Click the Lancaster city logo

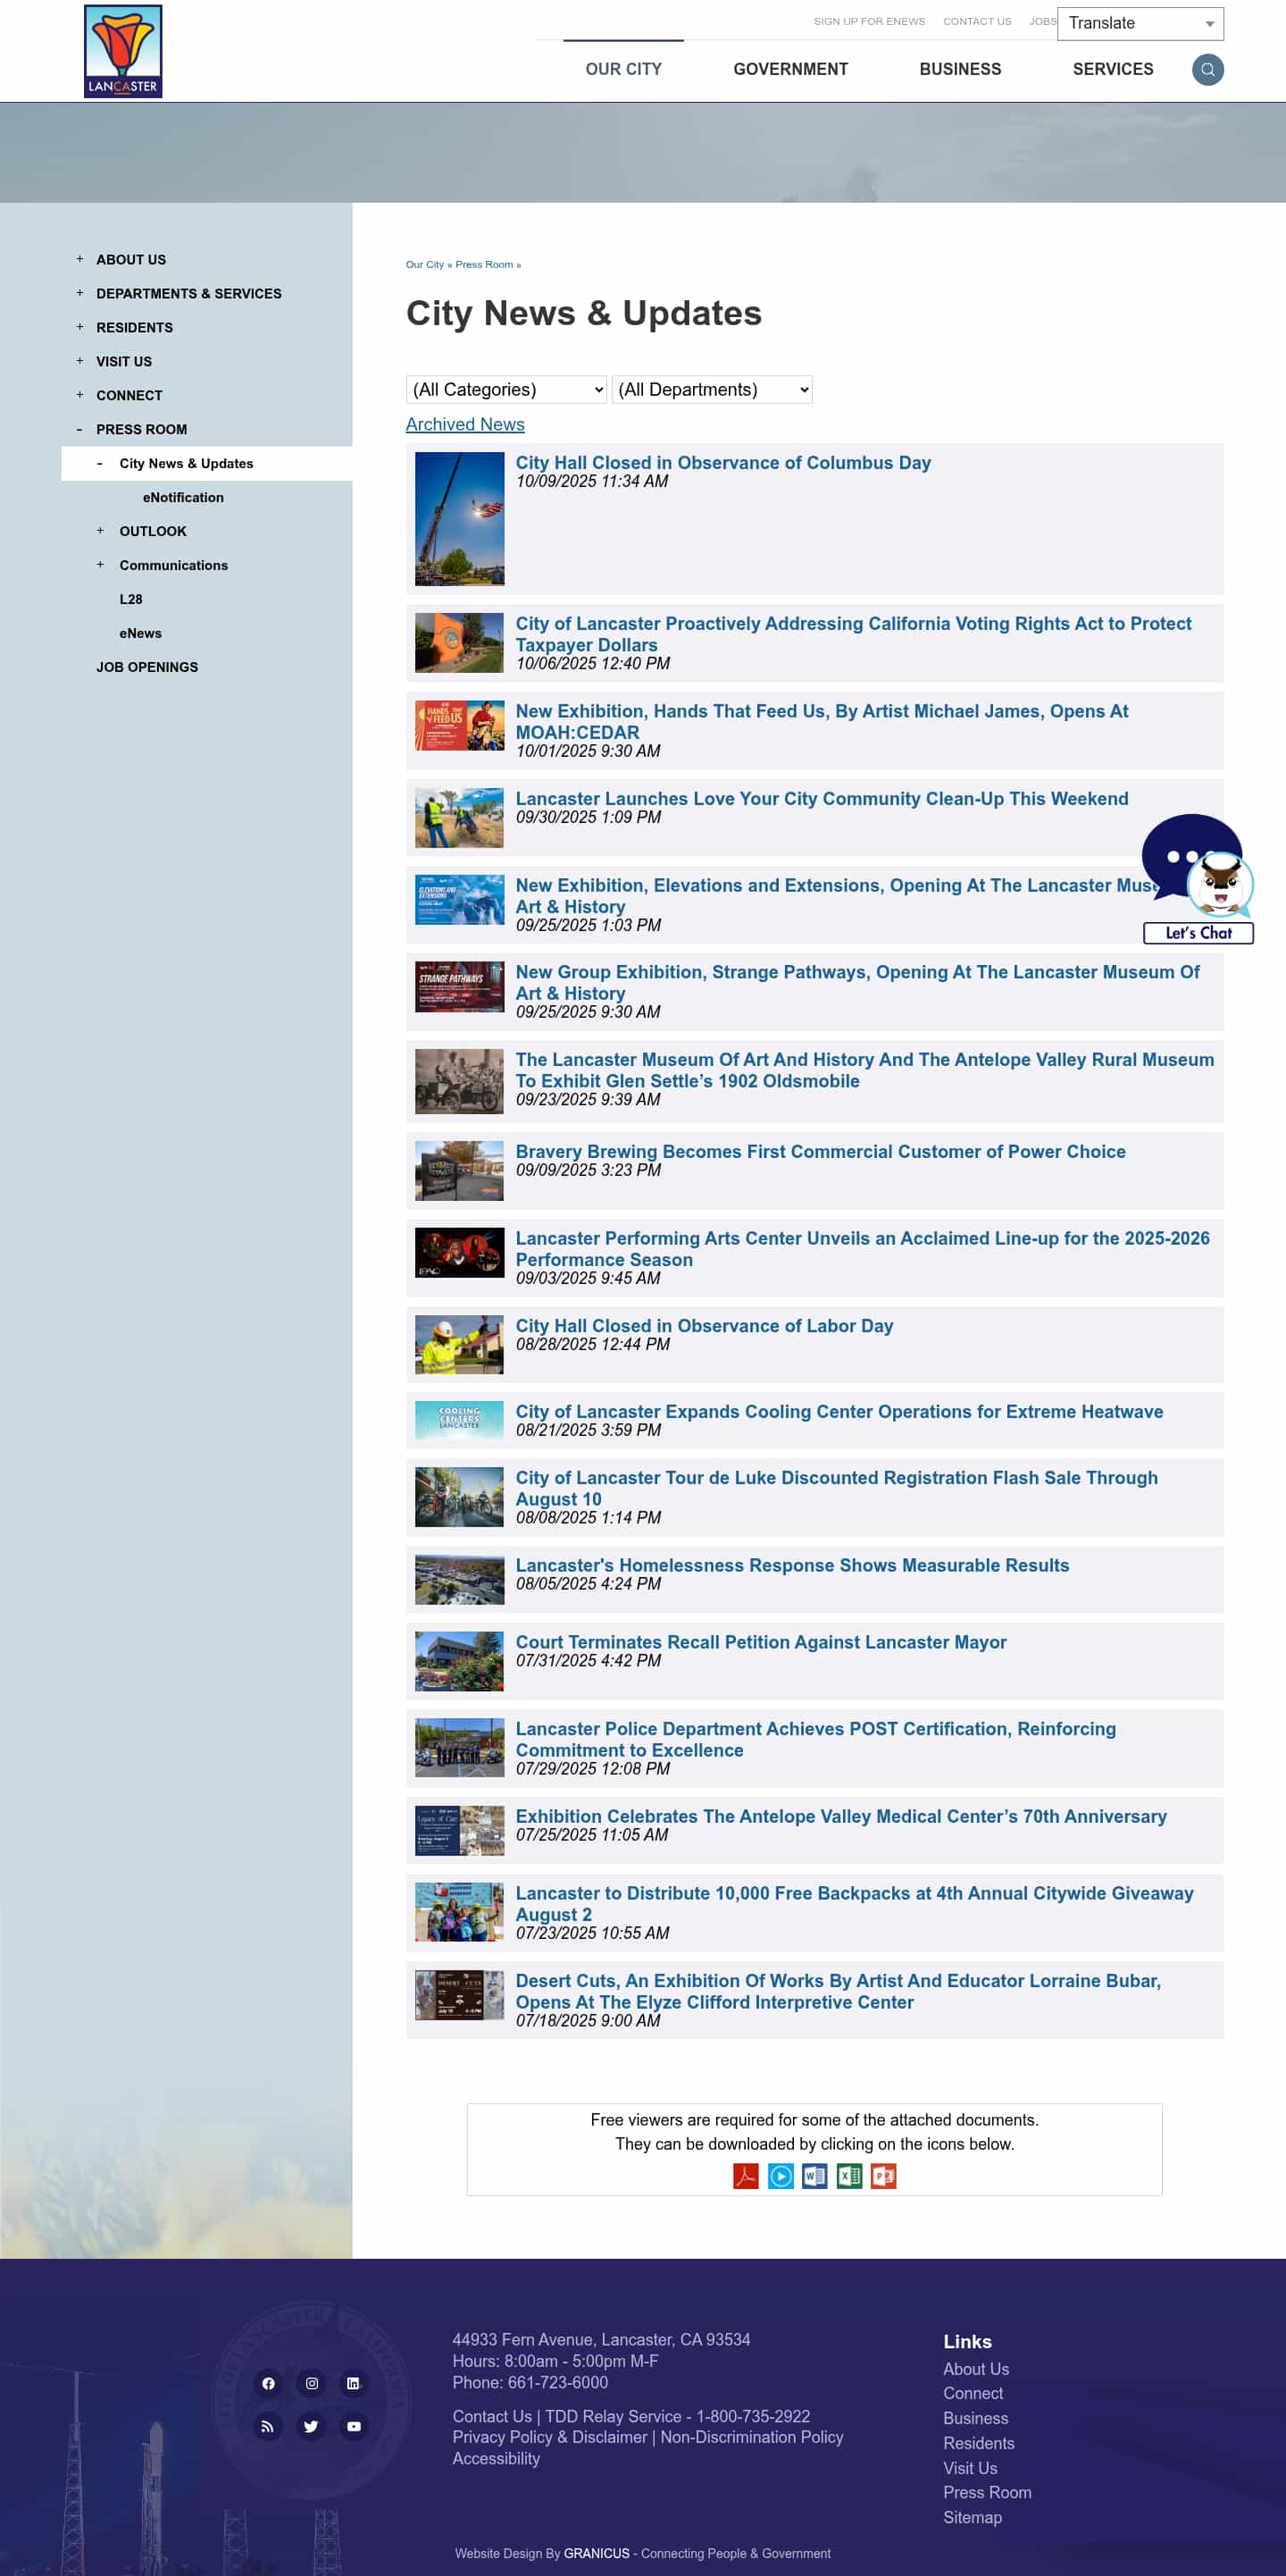(123, 51)
